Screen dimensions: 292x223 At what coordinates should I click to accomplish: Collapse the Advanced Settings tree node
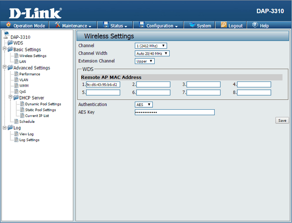(5, 67)
